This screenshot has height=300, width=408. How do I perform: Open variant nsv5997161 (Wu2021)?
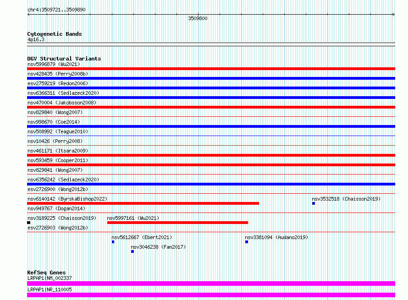(x=133, y=218)
